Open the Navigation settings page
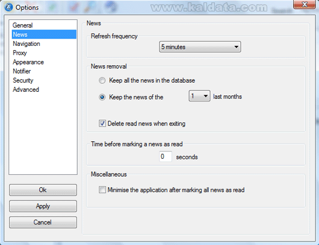The image size is (319, 245). (26, 43)
